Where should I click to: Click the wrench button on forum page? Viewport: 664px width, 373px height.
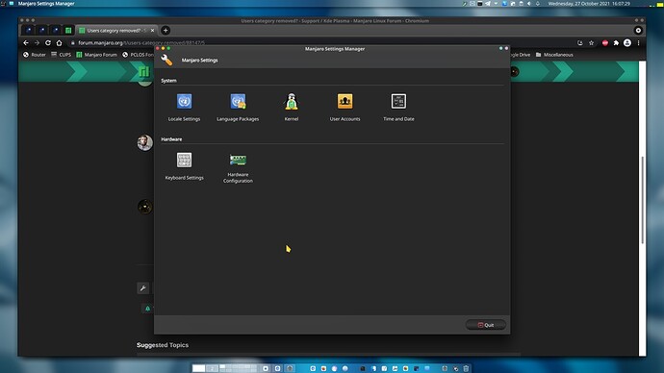click(x=143, y=288)
